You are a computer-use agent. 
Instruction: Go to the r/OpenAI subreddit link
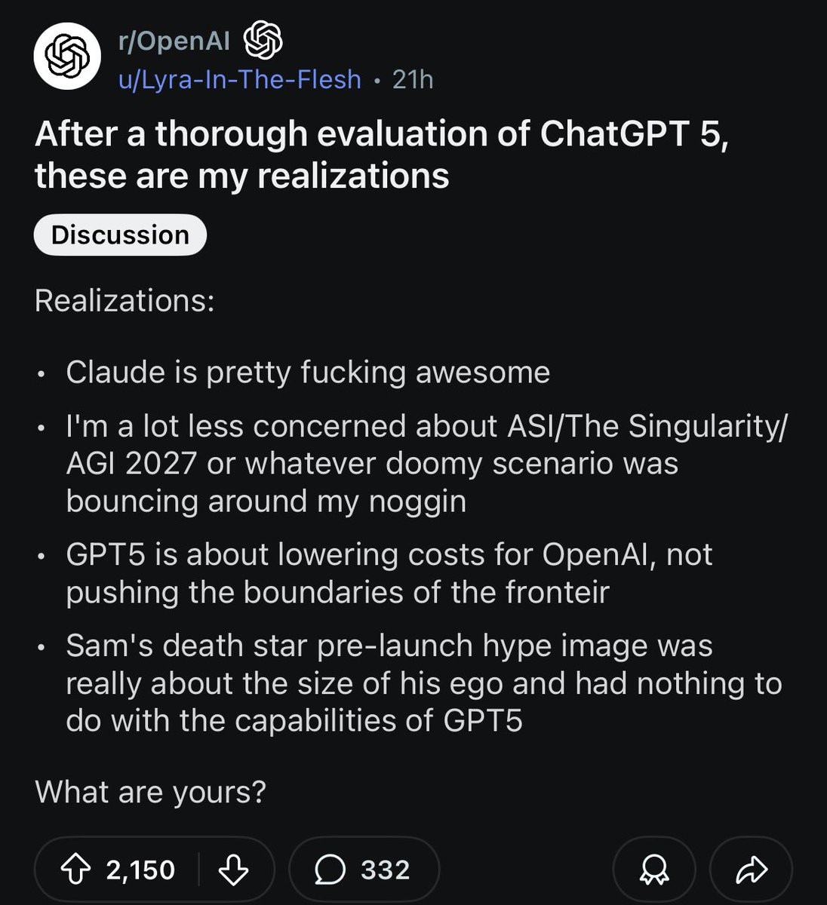pos(174,41)
